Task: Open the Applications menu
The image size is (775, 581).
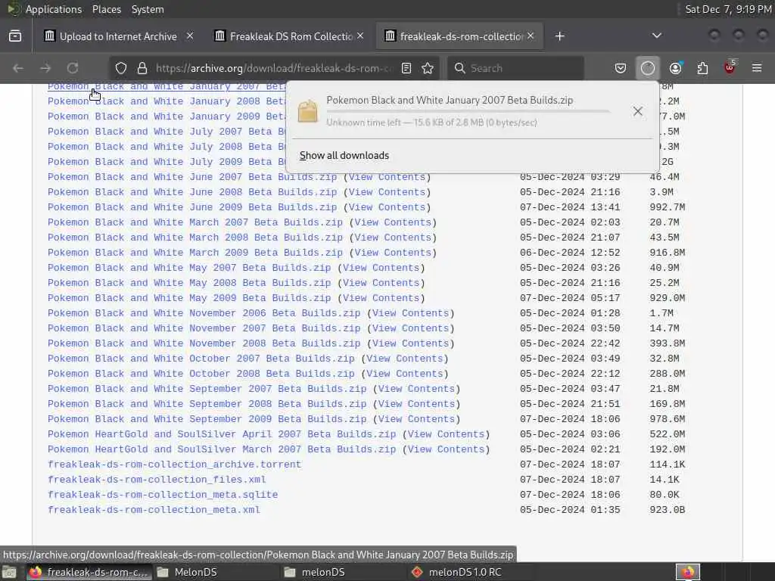Action: [54, 9]
